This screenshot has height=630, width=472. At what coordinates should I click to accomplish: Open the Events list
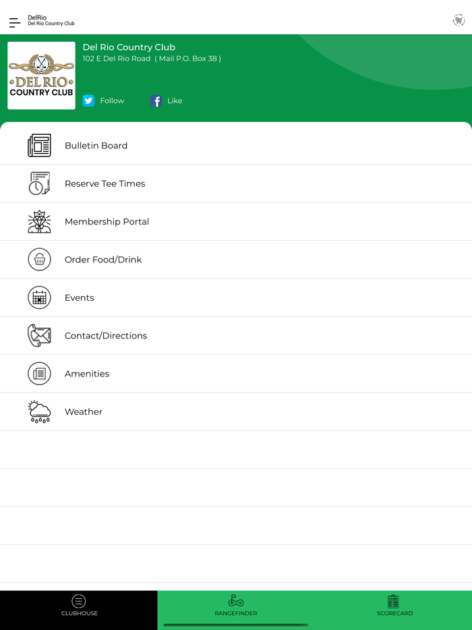pyautogui.click(x=236, y=297)
